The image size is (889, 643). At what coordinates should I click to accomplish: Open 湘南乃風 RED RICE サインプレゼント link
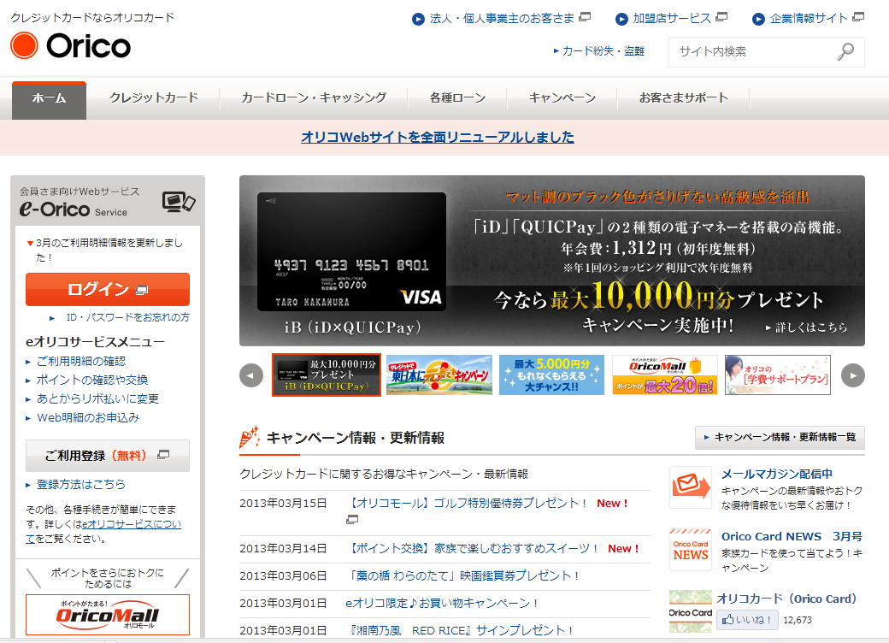(461, 630)
